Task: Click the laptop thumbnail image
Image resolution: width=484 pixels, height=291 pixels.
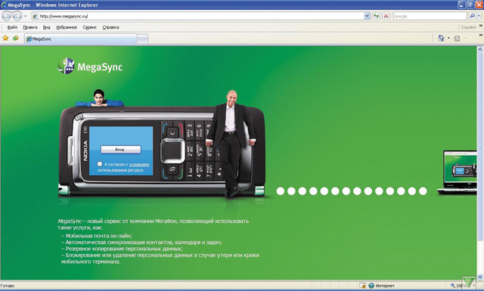Action: (458, 172)
